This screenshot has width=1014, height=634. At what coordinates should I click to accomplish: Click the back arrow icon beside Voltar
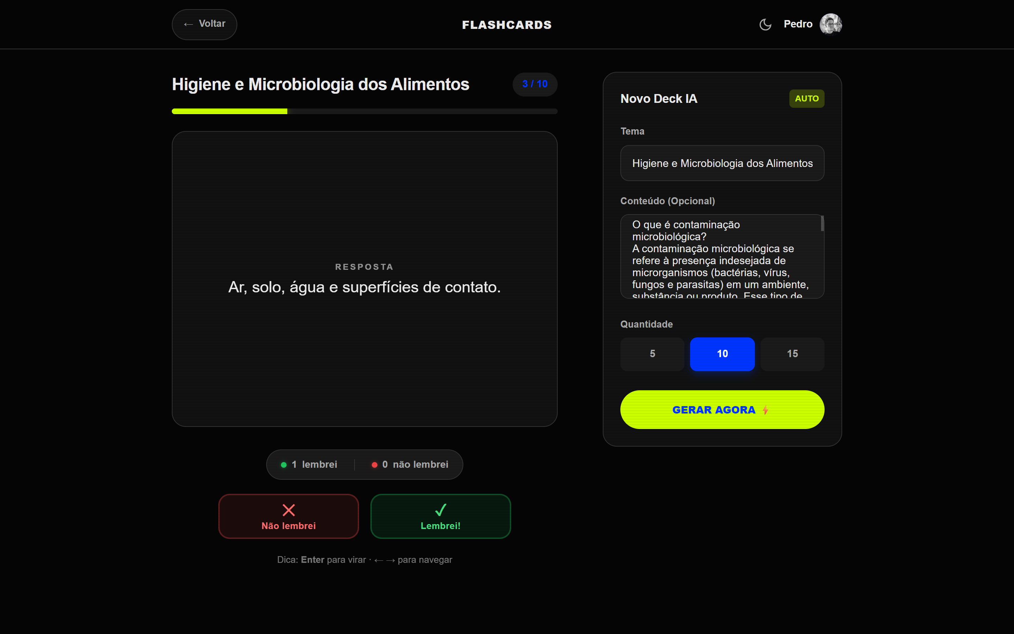(x=188, y=24)
